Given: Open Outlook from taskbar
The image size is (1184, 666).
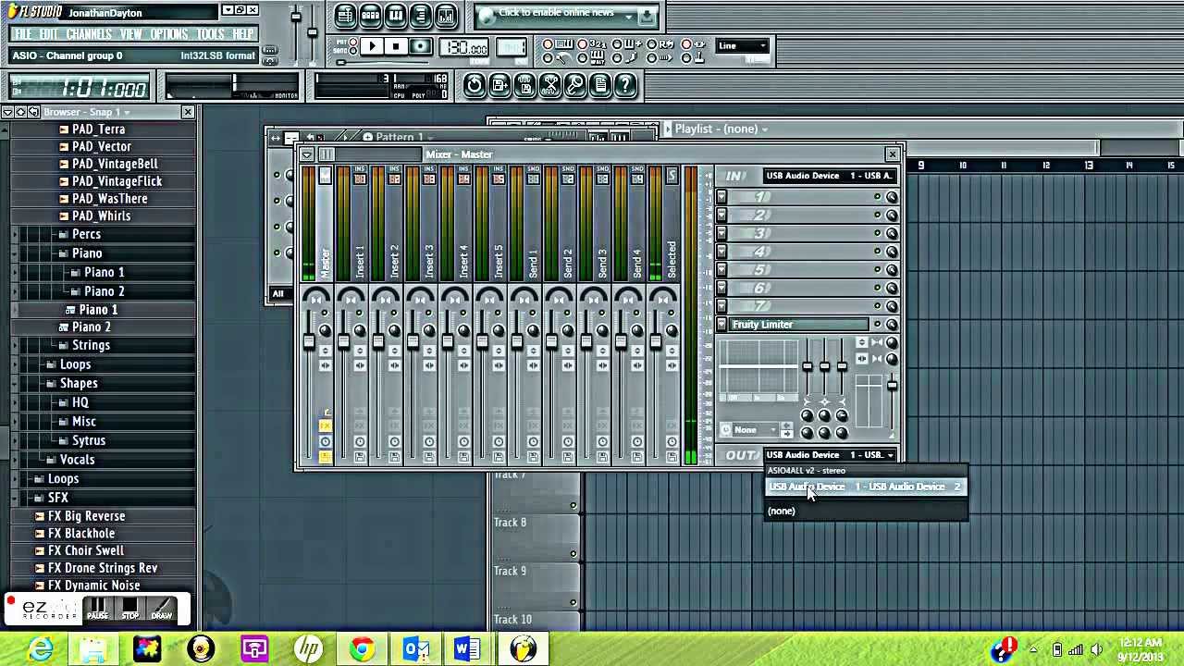Looking at the screenshot, I should click(414, 648).
